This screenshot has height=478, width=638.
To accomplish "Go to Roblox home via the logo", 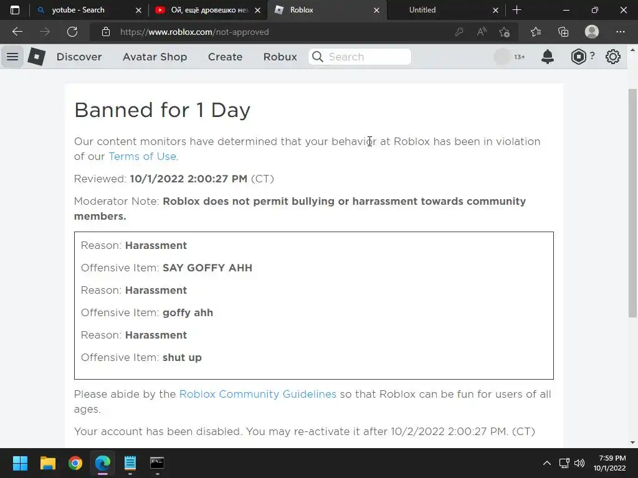I will pyautogui.click(x=37, y=57).
